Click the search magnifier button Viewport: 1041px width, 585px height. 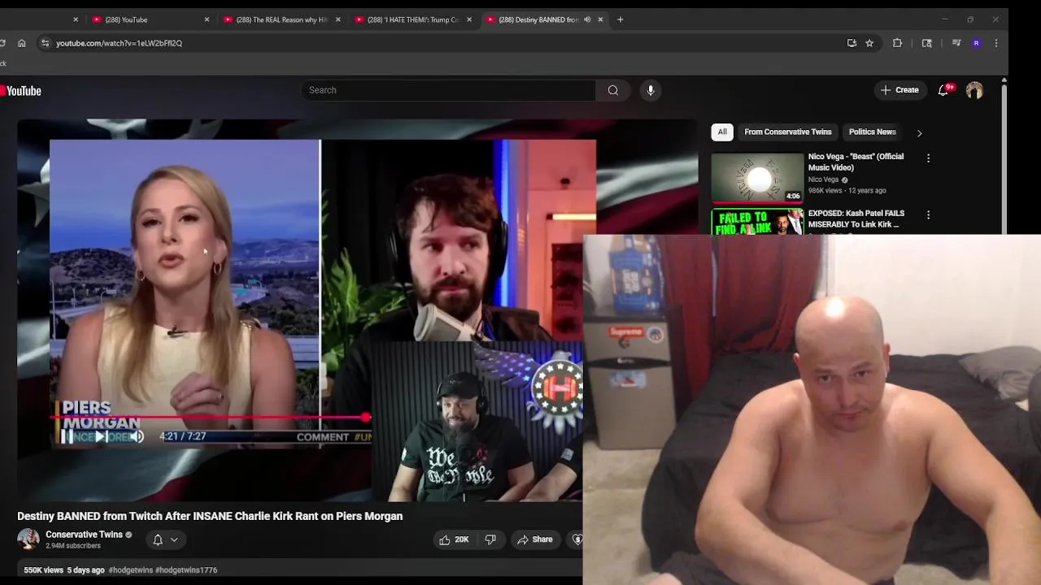[613, 90]
